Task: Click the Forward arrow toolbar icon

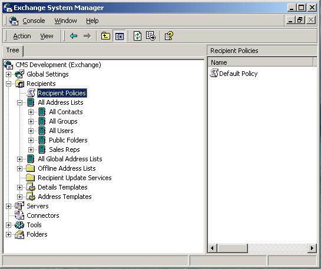Action: click(x=87, y=36)
